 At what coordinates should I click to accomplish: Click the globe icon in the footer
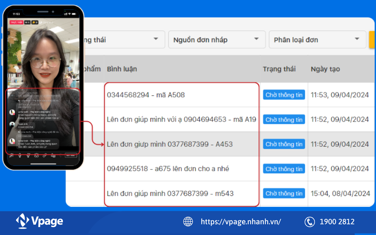(188, 221)
